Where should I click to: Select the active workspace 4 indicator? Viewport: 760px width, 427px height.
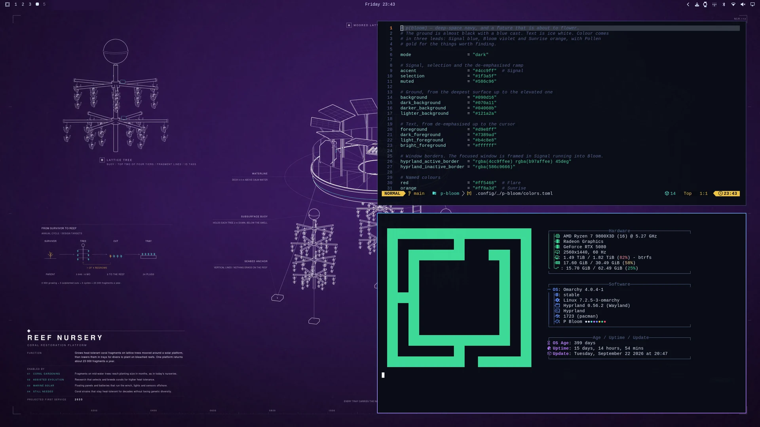(37, 4)
